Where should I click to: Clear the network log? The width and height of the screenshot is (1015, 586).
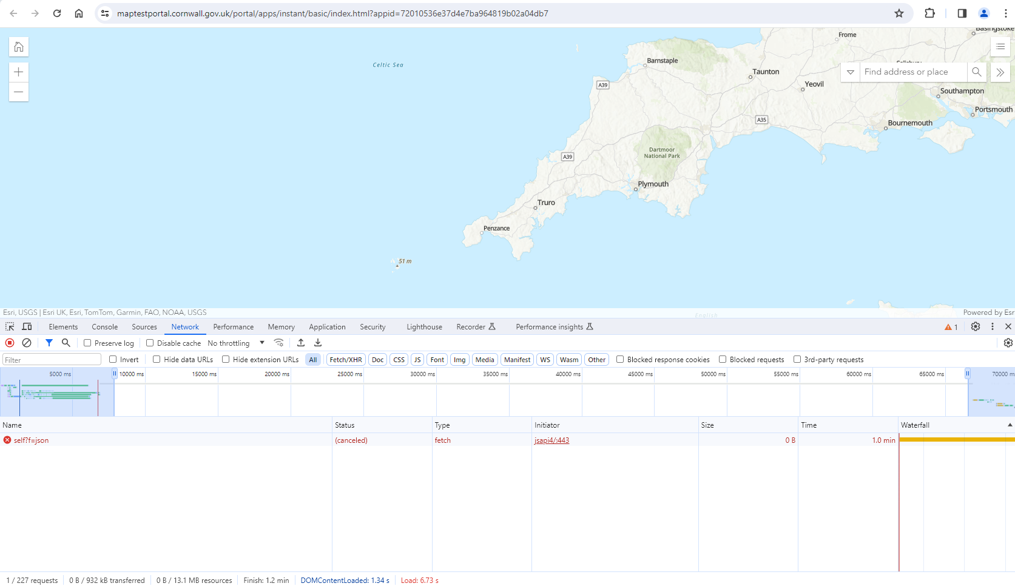click(27, 343)
